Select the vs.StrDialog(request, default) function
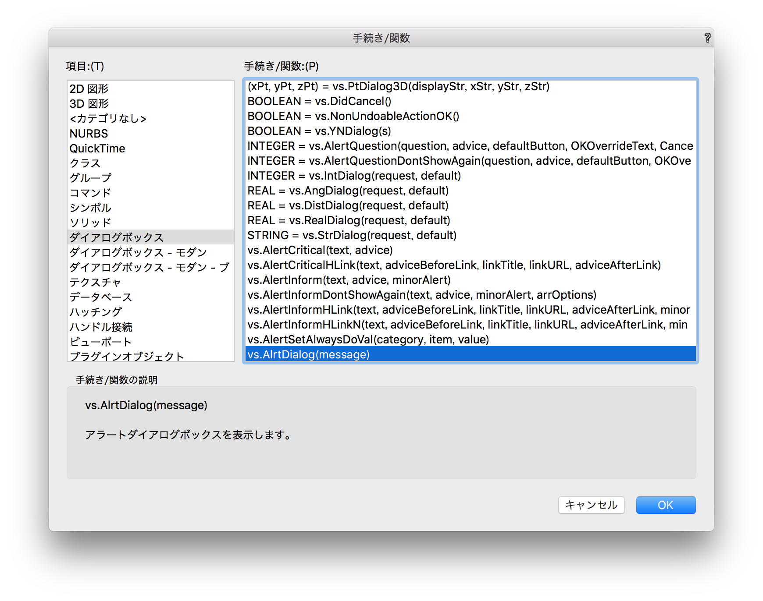763x601 pixels. pos(471,235)
